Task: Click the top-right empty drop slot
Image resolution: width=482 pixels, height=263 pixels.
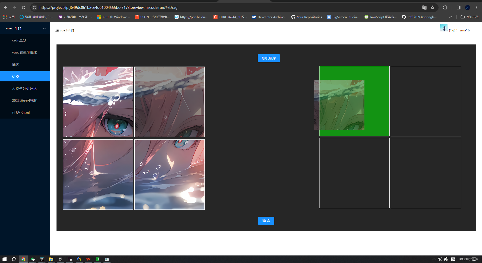Action: (426, 101)
